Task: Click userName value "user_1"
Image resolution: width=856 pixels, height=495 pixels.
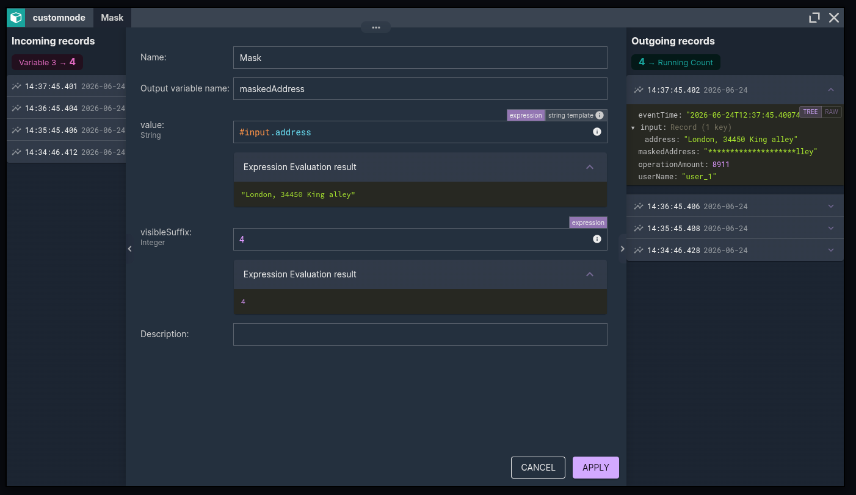Action: pyautogui.click(x=699, y=176)
